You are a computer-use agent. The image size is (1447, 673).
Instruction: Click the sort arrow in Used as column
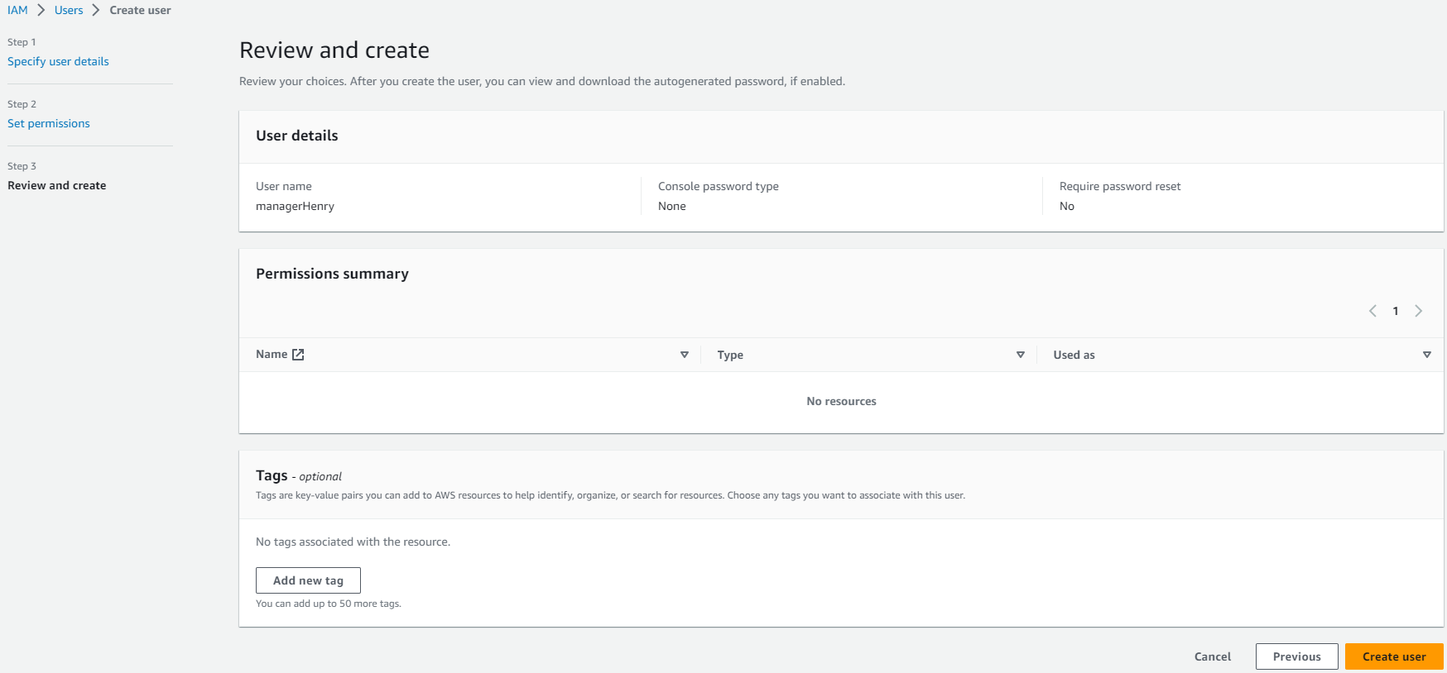(1426, 355)
